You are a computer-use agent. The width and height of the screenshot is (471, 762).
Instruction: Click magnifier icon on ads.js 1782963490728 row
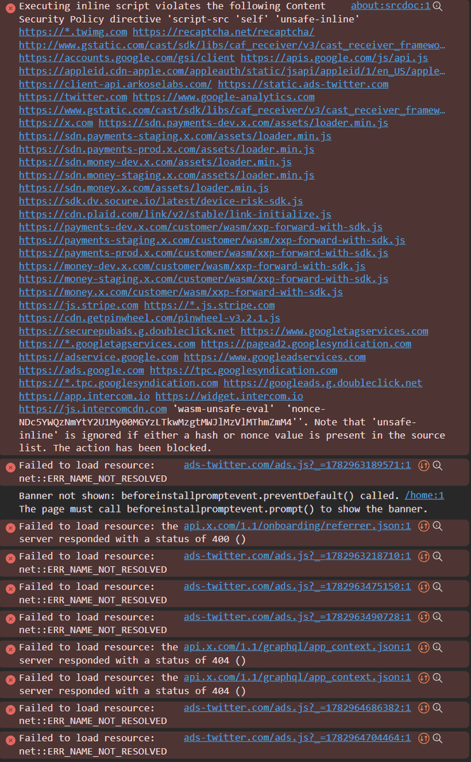437,617
